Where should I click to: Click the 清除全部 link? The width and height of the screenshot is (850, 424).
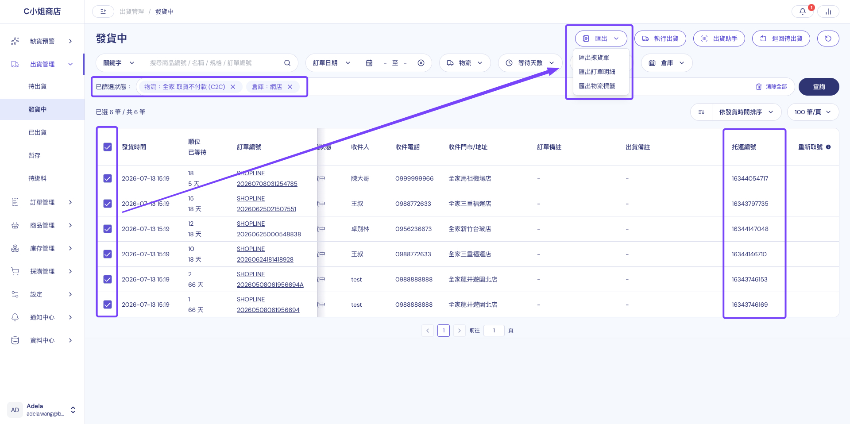(x=771, y=87)
